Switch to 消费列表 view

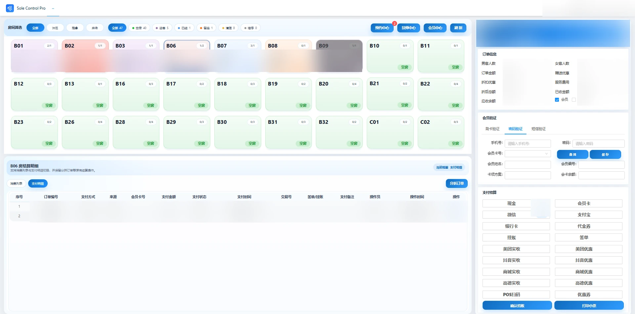pyautogui.click(x=16, y=184)
